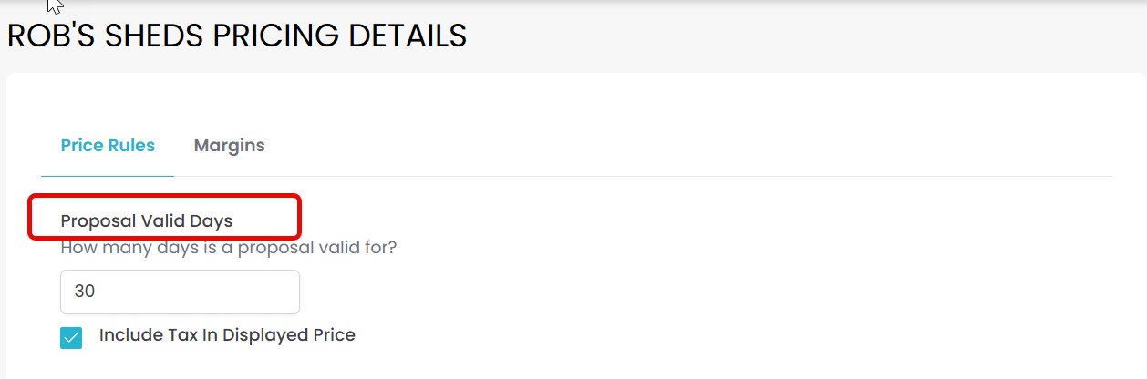Toggle the tax inclusion blue checkbox

[71, 338]
